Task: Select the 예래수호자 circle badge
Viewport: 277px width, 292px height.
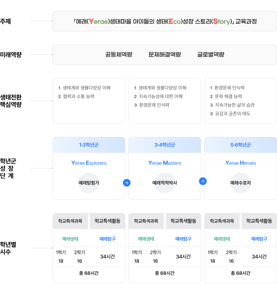Action: (x=240, y=183)
